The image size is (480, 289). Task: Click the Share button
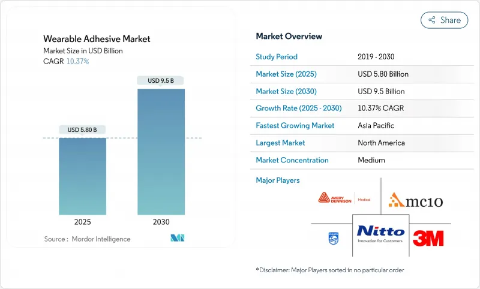coord(444,20)
